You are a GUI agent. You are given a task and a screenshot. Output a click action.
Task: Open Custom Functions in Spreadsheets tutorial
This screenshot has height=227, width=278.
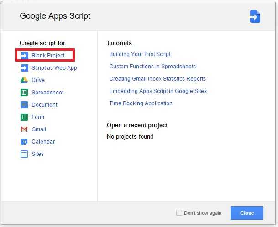click(x=152, y=67)
